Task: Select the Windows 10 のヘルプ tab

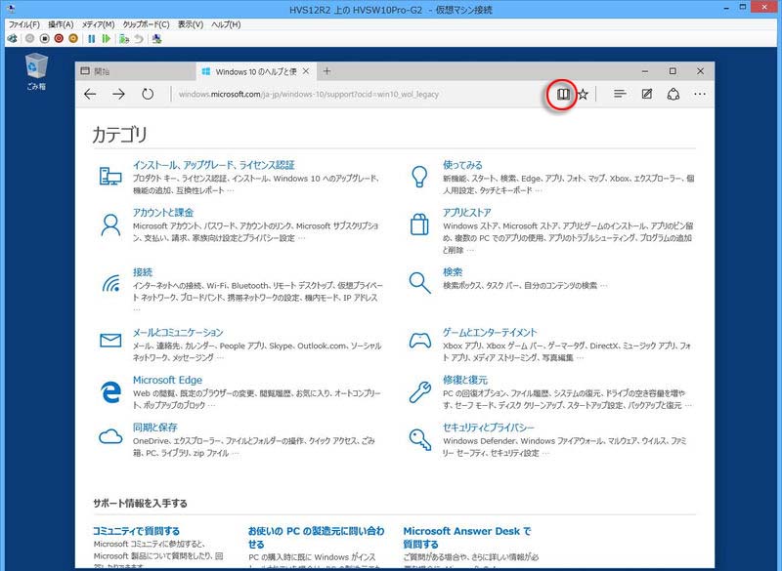Action: coord(256,71)
